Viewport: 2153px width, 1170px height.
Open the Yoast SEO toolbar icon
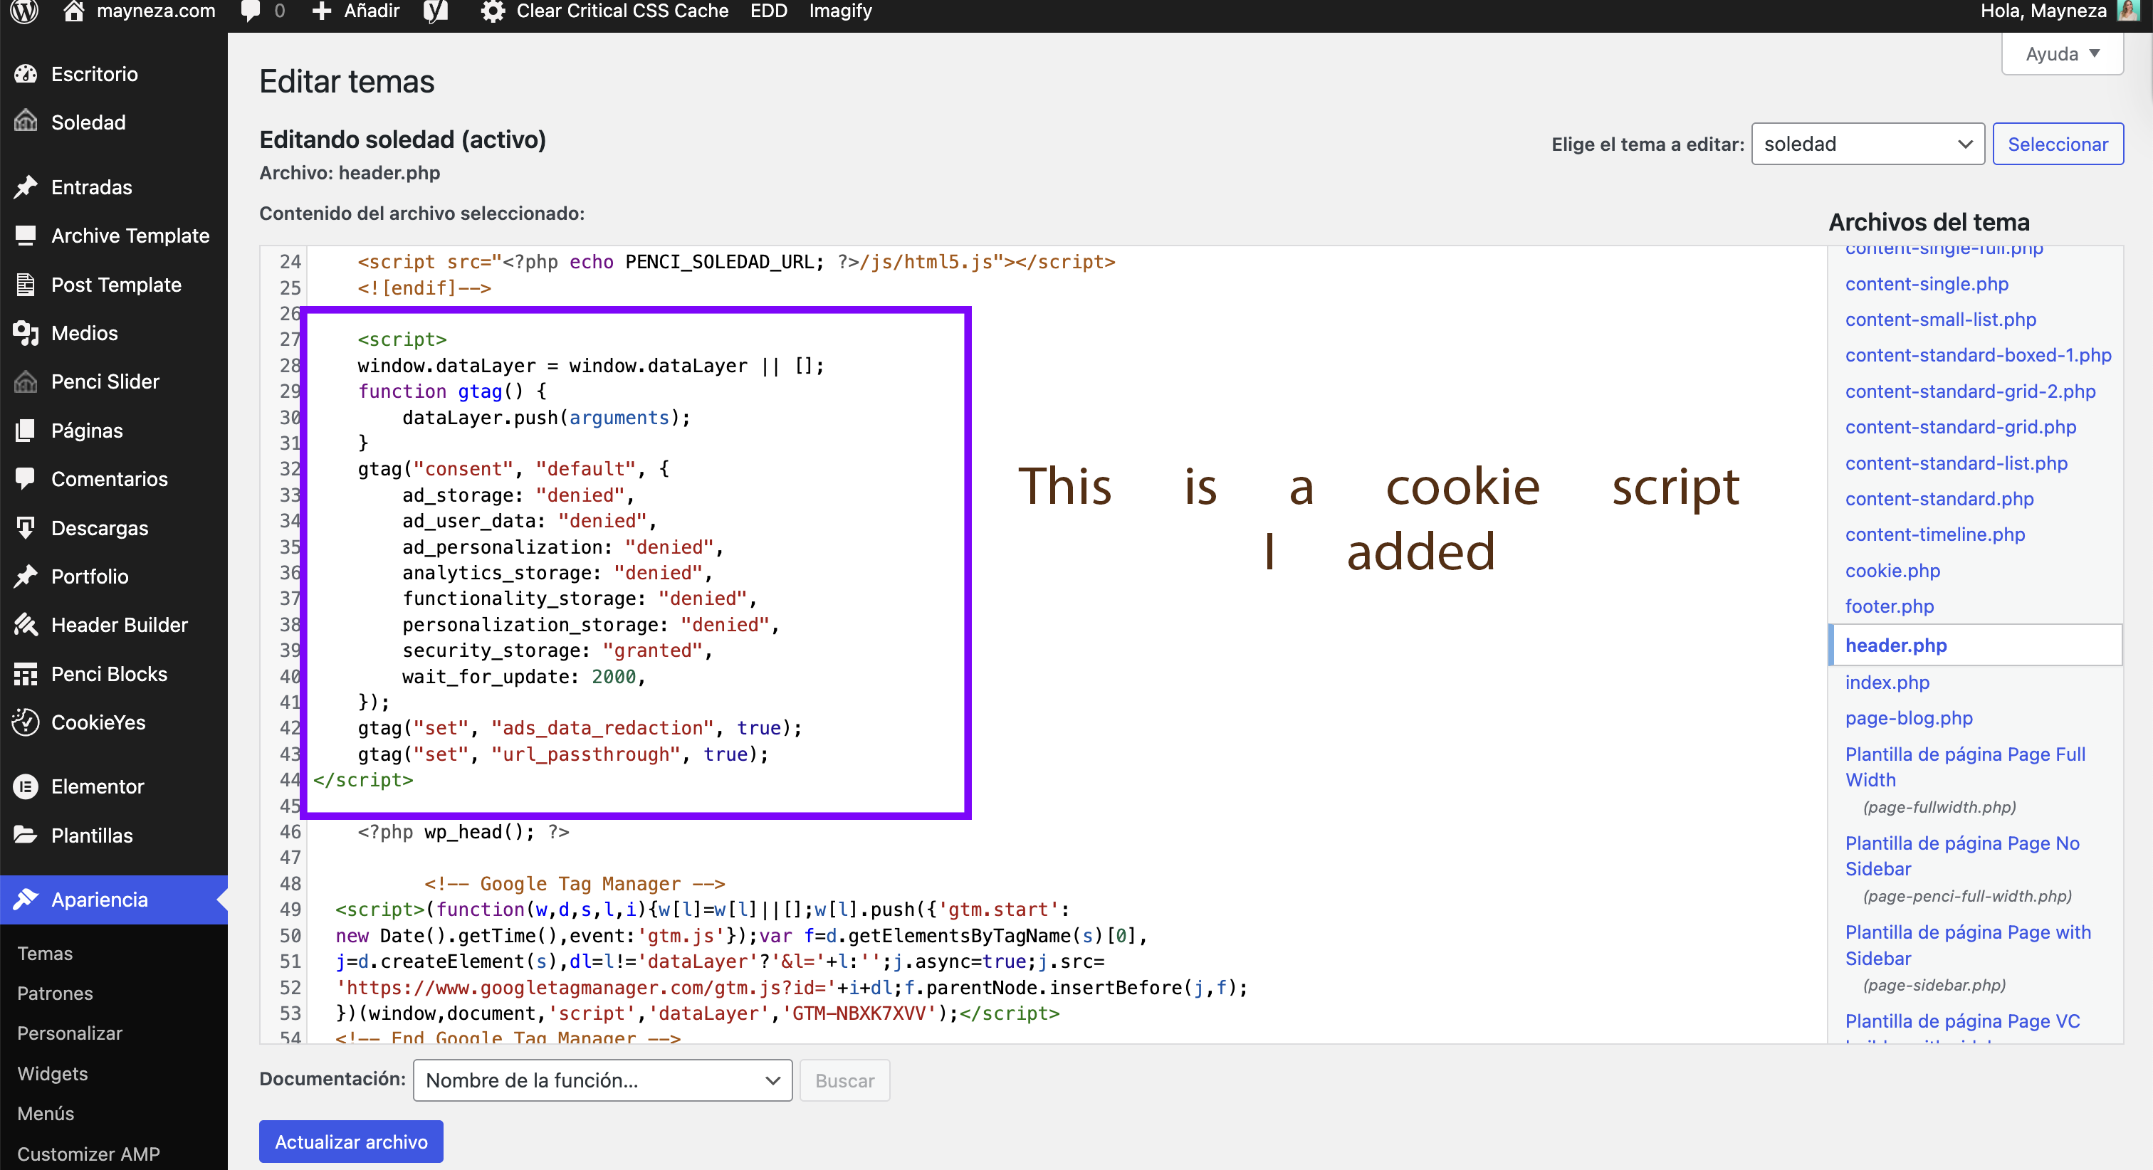[436, 11]
